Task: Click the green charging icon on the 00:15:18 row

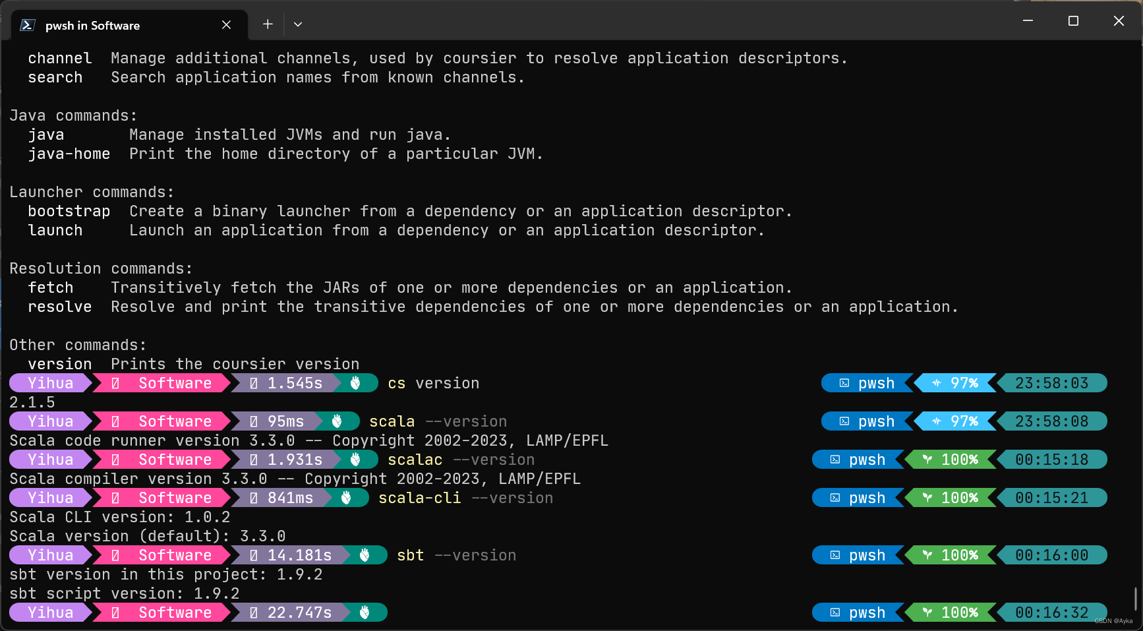Action: click(927, 460)
